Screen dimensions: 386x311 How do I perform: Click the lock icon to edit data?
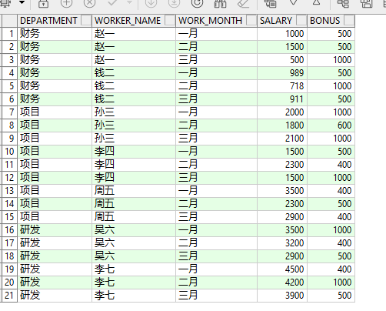point(43,4)
